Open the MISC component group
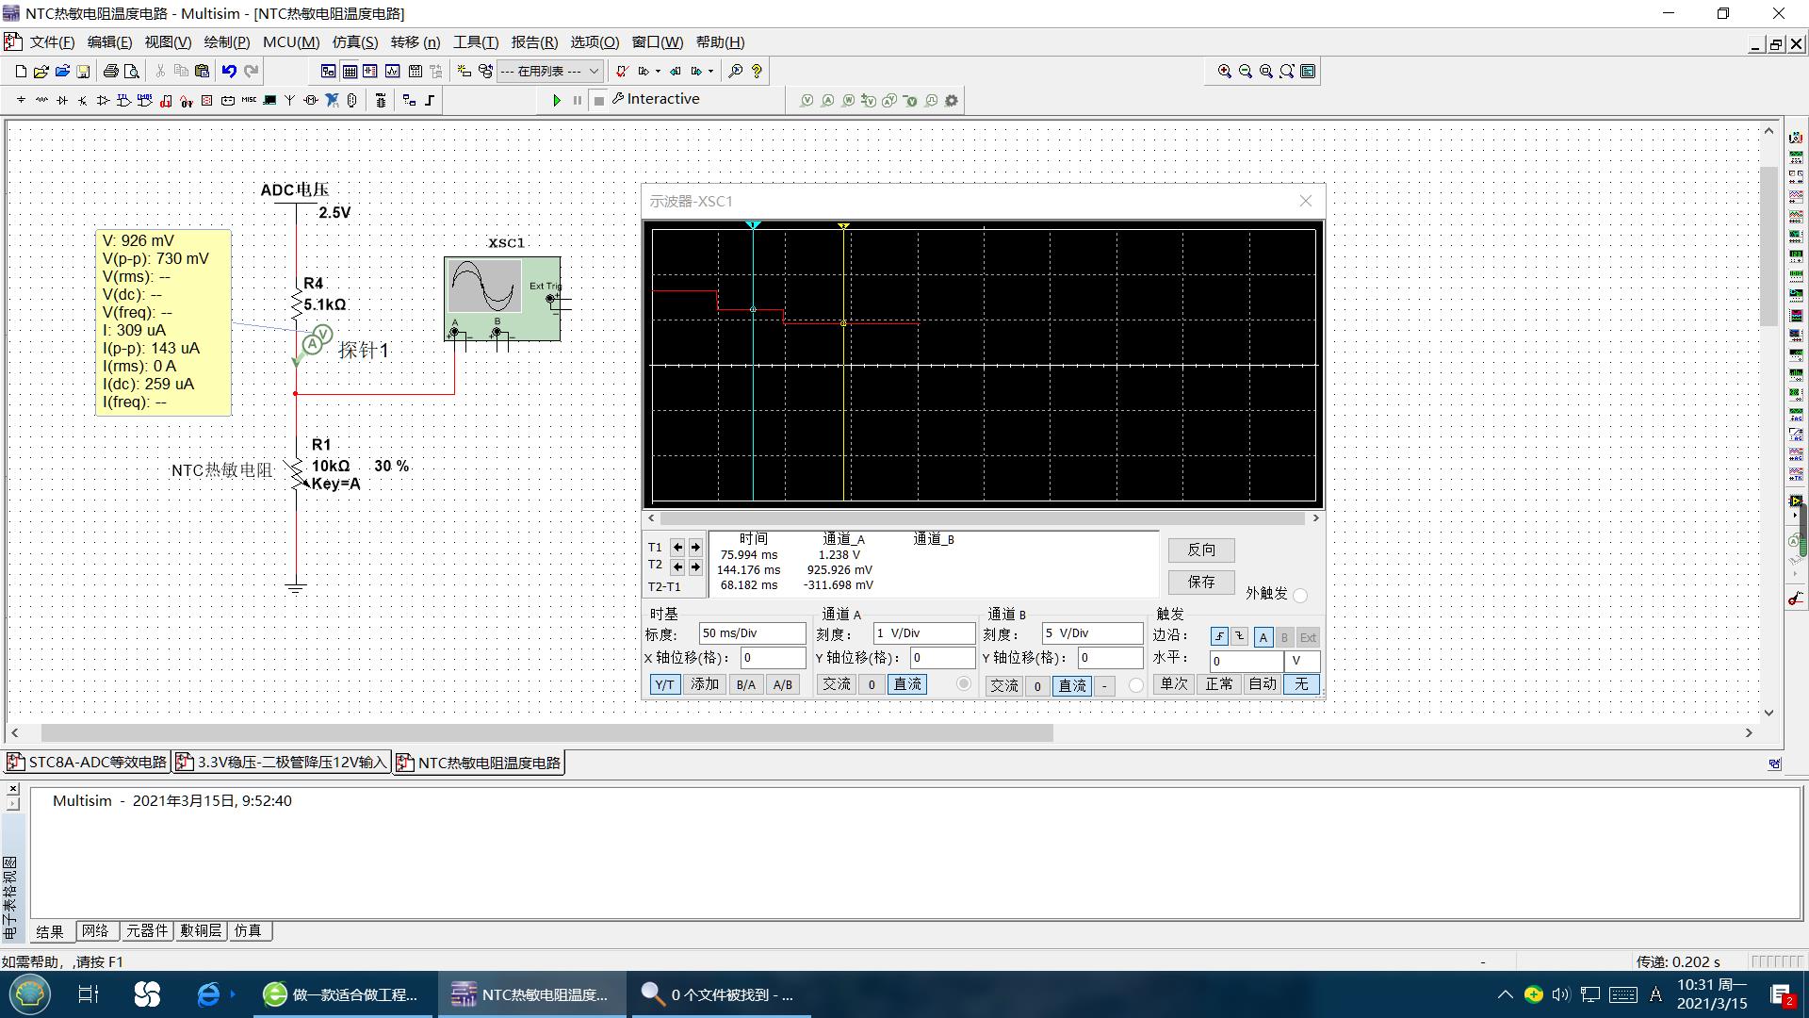The width and height of the screenshot is (1809, 1018). click(249, 100)
